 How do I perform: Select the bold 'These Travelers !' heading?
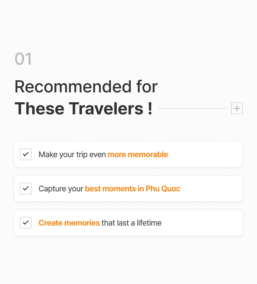click(x=83, y=108)
